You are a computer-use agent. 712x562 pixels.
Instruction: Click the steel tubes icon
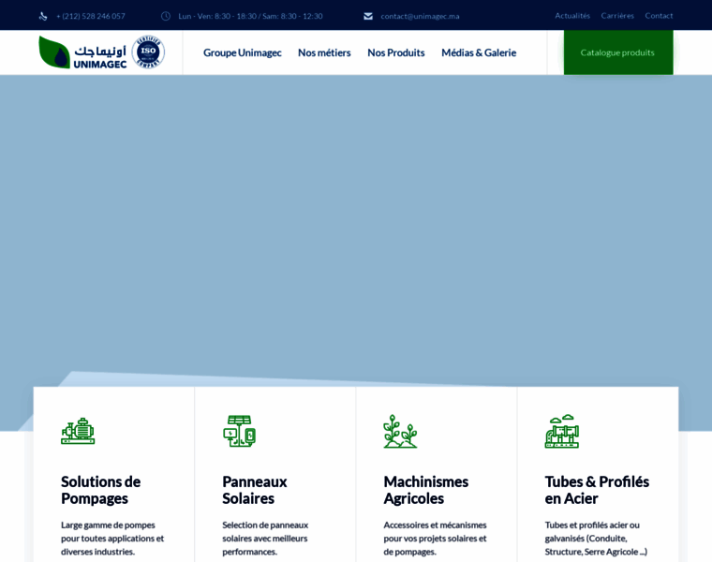point(561,431)
